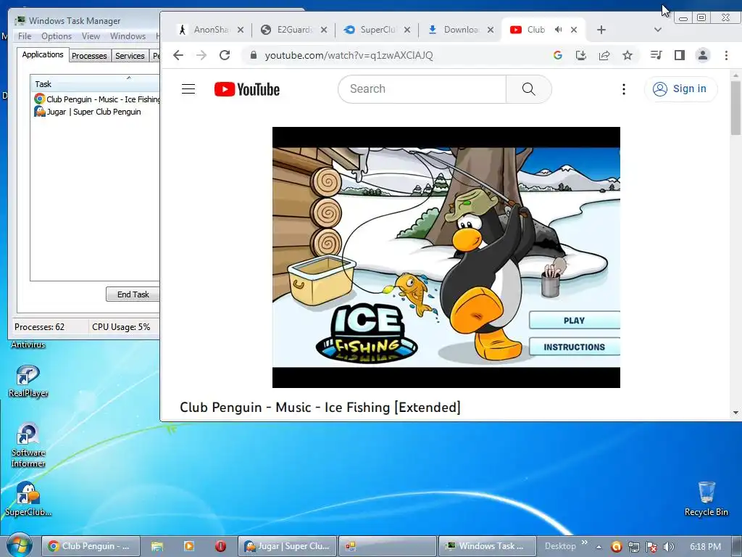Open Opera browser from taskbar
Screen dimensions: 742x557
pyautogui.click(x=220, y=546)
